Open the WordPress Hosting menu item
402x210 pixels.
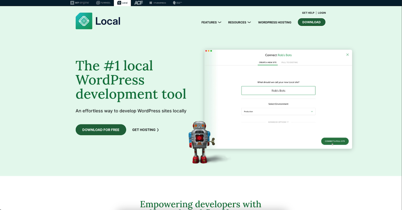point(275,22)
